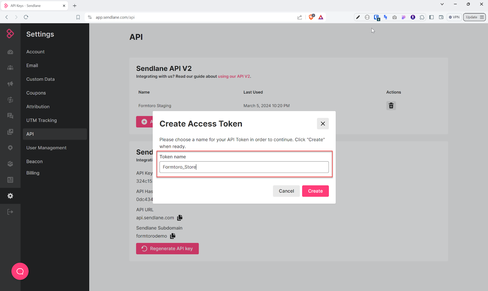Click Regenerate API key button

click(x=167, y=249)
